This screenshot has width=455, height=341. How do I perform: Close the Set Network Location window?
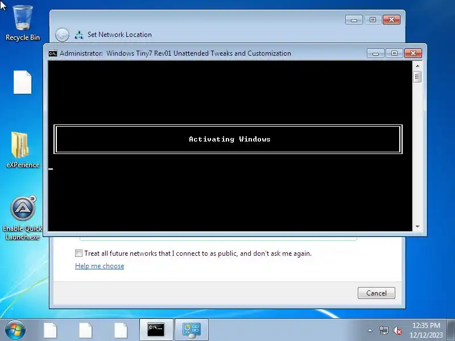coord(391,20)
